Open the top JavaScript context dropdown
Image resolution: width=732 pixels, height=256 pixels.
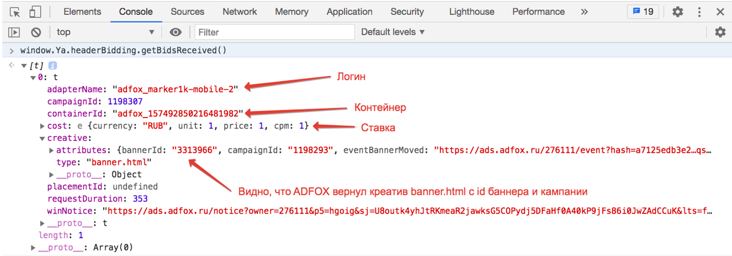coord(105,33)
